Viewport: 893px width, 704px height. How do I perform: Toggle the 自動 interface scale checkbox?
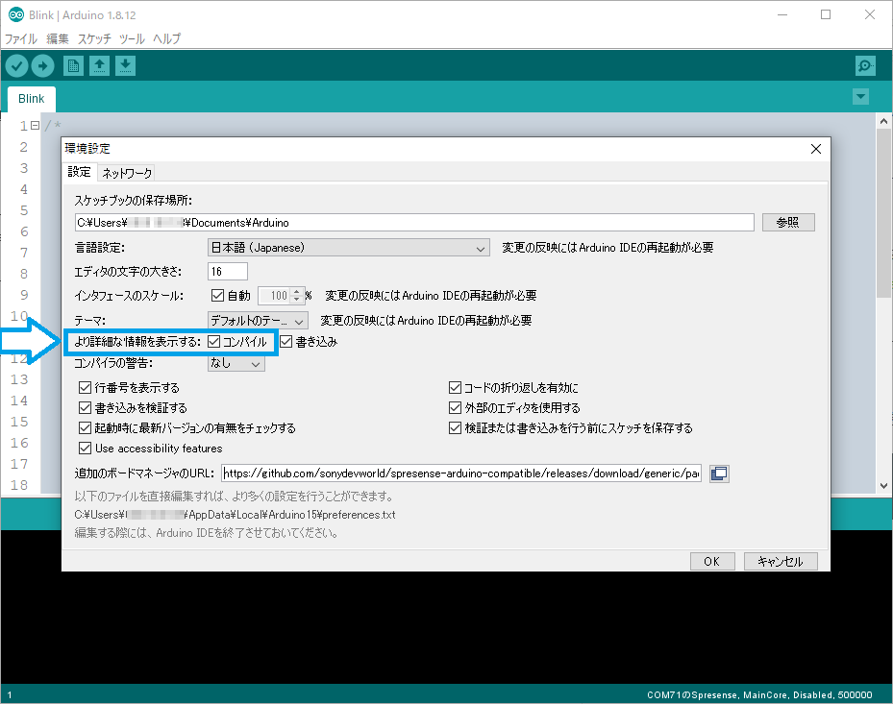[217, 296]
